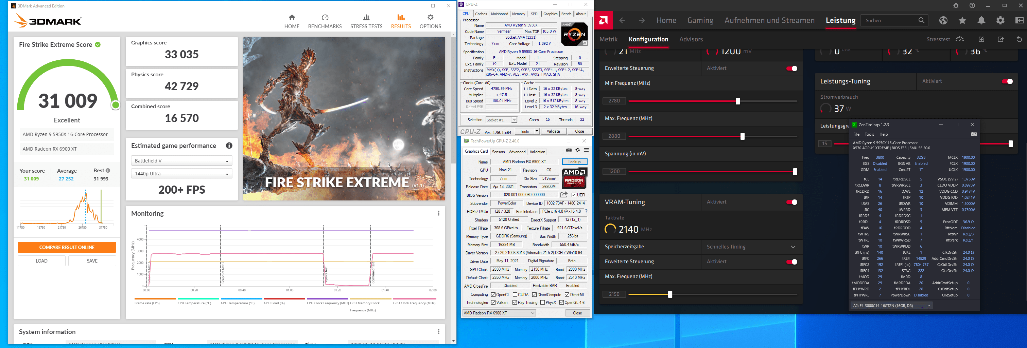
Task: Adjust the VRAM Max. Frequenz slider handle
Action: point(670,294)
